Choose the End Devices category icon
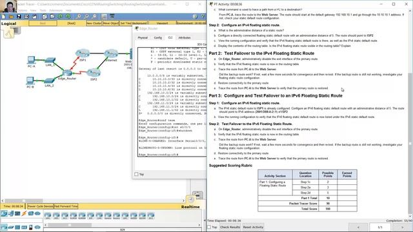This screenshot has width=413, height=232. click(11, 213)
